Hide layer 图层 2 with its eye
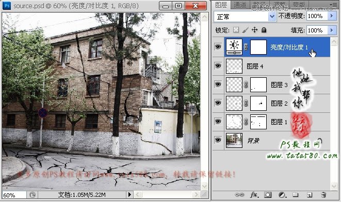341x202 pixels. tap(218, 103)
